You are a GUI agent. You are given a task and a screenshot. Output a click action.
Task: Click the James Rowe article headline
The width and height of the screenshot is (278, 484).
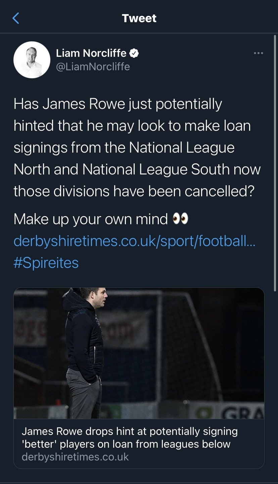130,437
